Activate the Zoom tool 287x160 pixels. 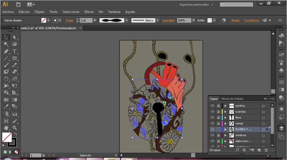15,128
